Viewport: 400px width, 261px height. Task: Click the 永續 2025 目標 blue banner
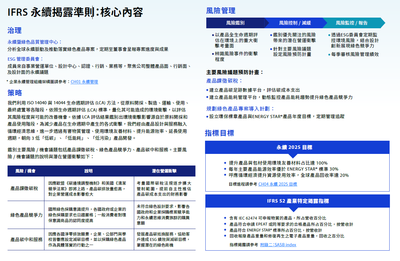coord(297,147)
